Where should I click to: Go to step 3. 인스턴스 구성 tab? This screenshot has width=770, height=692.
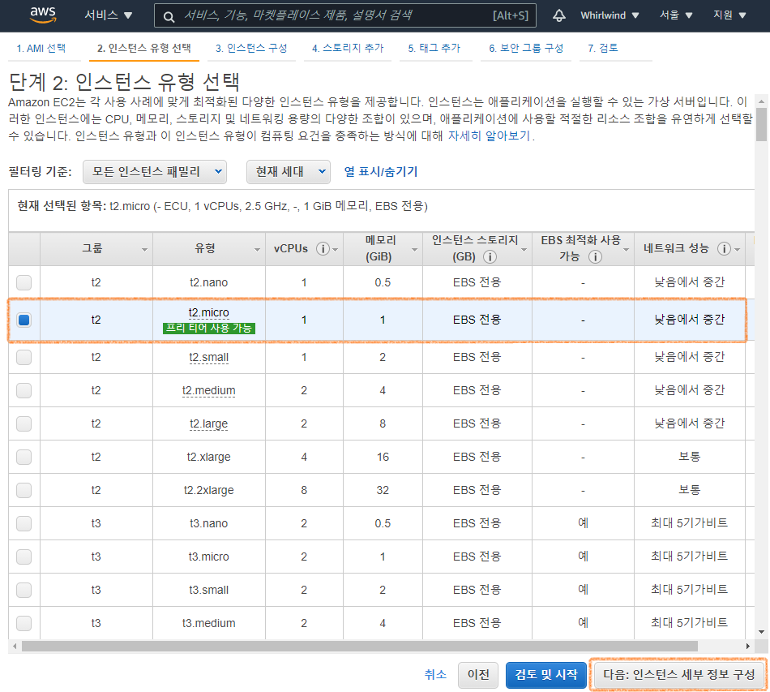pyautogui.click(x=251, y=48)
